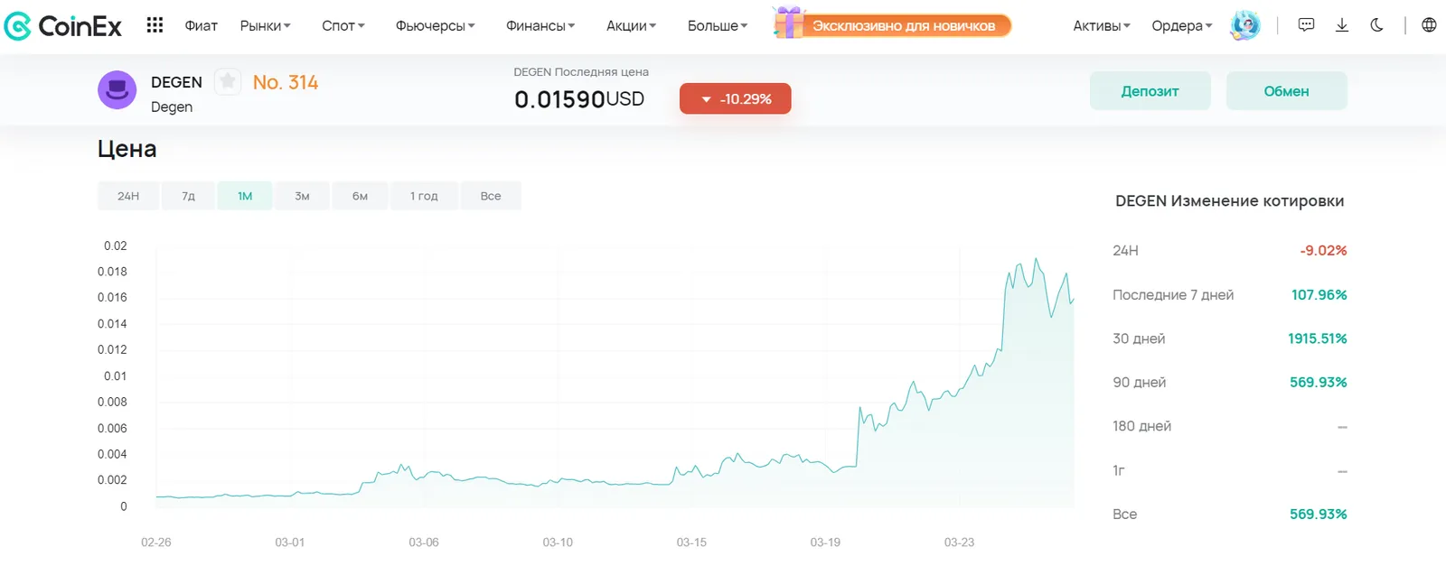Screen dimensions: 1446x584
Task: Click the 03-06 date on chart axis
Action: (424, 542)
